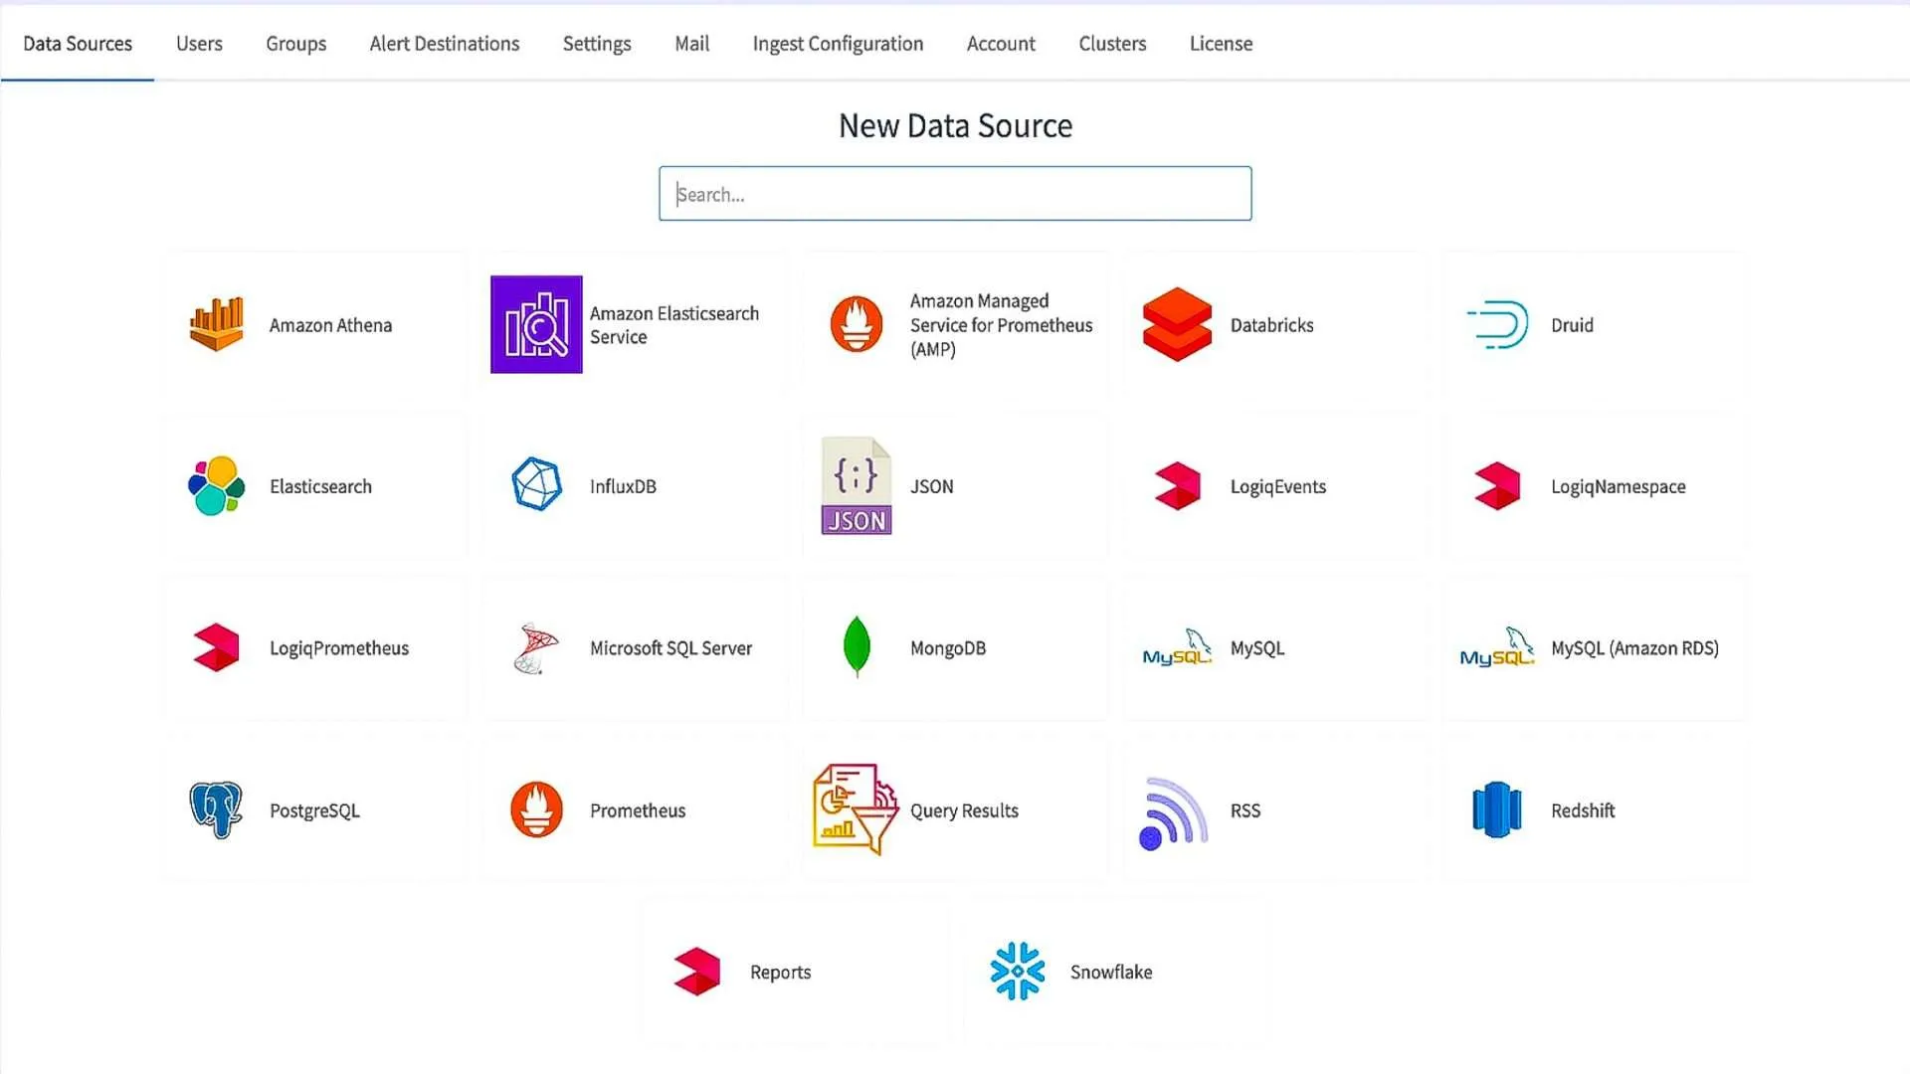Click the Reports red logo icon

[696, 972]
